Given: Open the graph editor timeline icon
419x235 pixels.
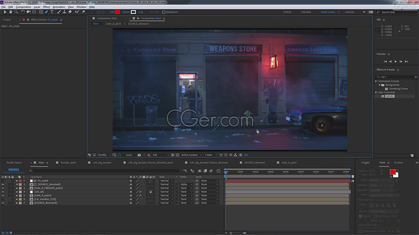Looking at the screenshot, I should point(219,171).
